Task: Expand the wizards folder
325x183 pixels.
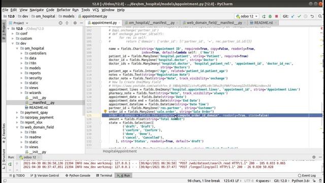Action: 21,93
